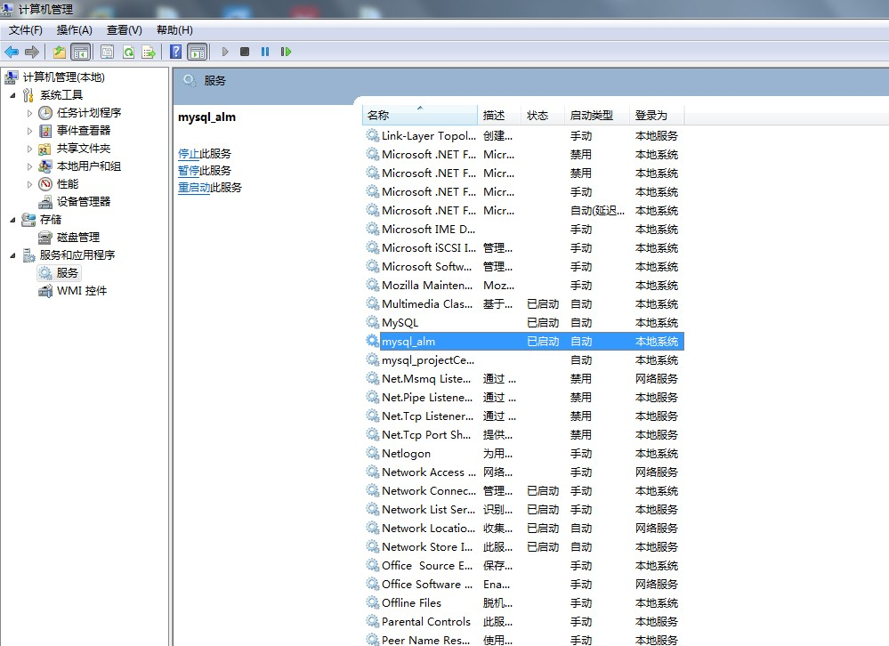
Task: Select 设备管理器 in the tree
Action: [84, 202]
